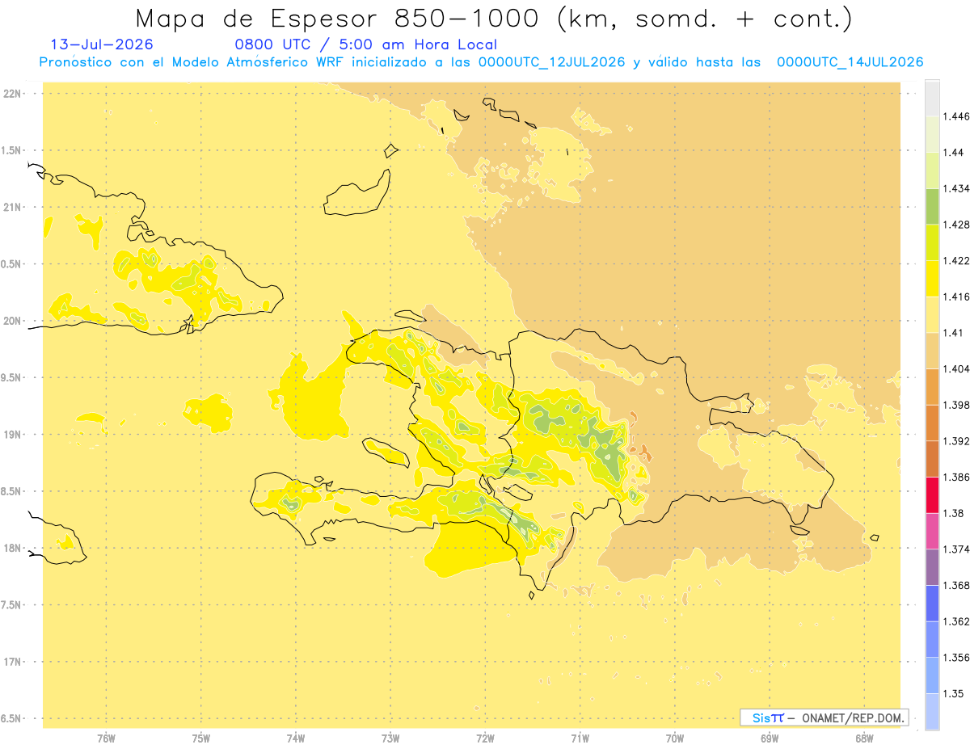
Task: Click the colorbar label "1.362"
Action: point(956,621)
